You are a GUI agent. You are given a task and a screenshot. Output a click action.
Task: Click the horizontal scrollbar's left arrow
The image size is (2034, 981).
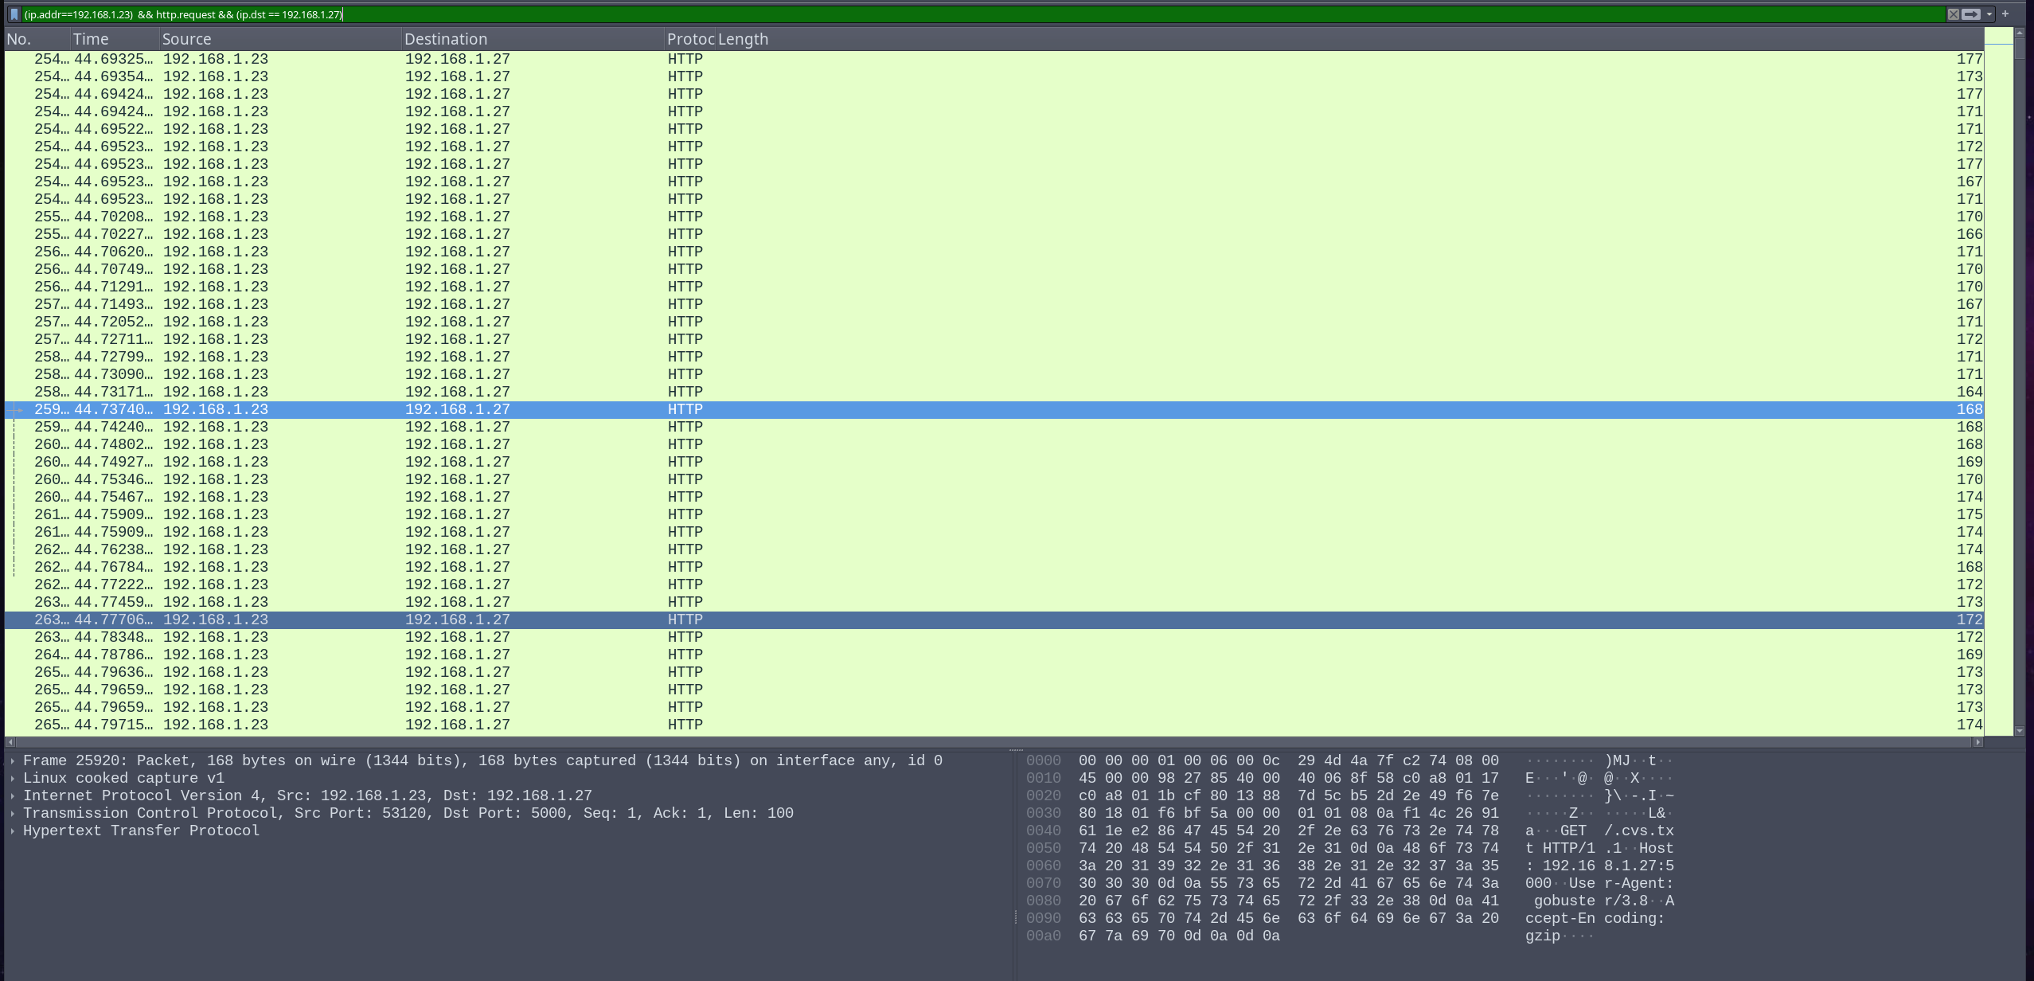10,742
